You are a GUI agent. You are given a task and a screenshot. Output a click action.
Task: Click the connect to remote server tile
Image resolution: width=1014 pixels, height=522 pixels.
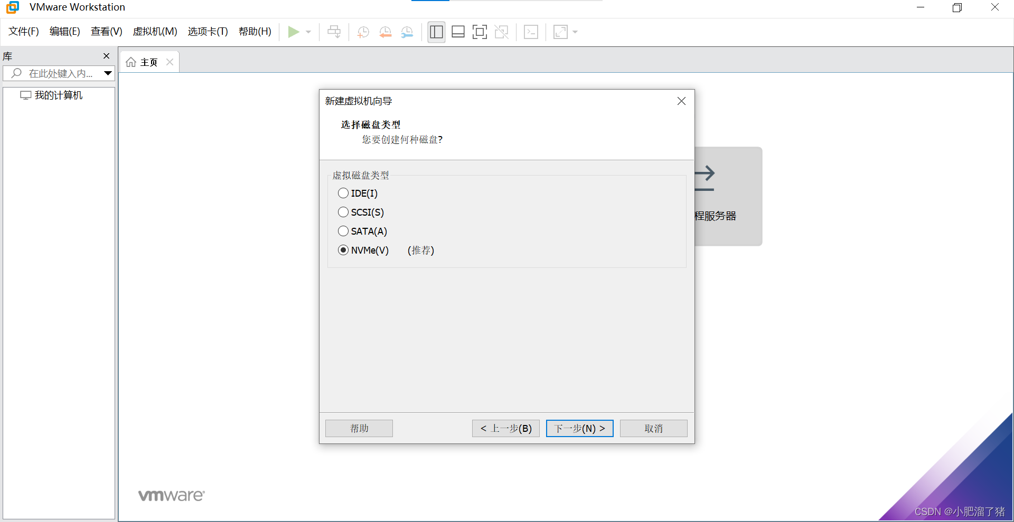728,196
